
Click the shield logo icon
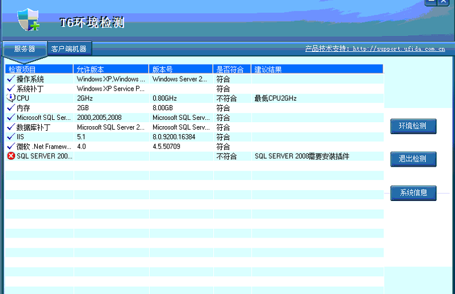click(x=28, y=19)
